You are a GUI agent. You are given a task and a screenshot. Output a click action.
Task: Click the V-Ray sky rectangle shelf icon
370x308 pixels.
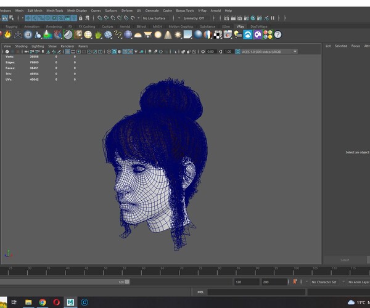pyautogui.click(x=188, y=34)
